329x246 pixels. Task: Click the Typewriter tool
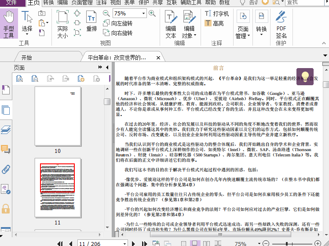[x=217, y=14]
